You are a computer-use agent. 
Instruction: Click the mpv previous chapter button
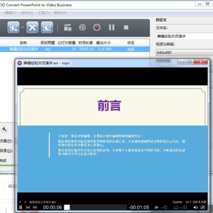tap(28, 207)
